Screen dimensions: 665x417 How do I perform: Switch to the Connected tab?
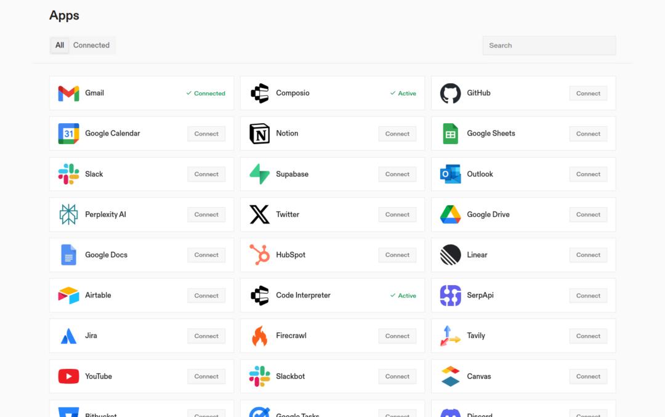91,46
